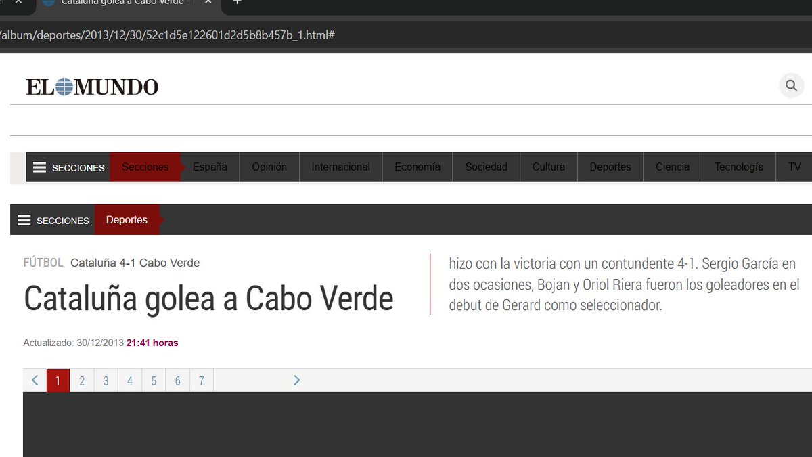
Task: Open the Opinión section
Action: 269,167
